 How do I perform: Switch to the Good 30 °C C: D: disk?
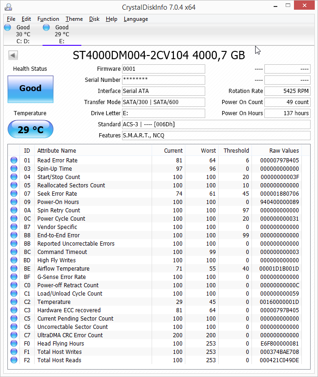pos(23,34)
